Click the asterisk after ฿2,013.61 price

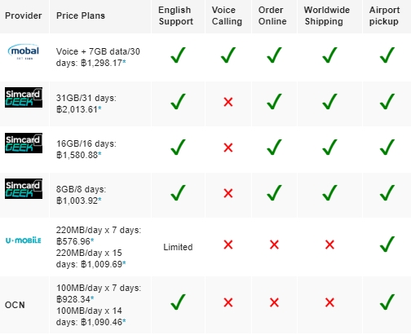pos(99,108)
